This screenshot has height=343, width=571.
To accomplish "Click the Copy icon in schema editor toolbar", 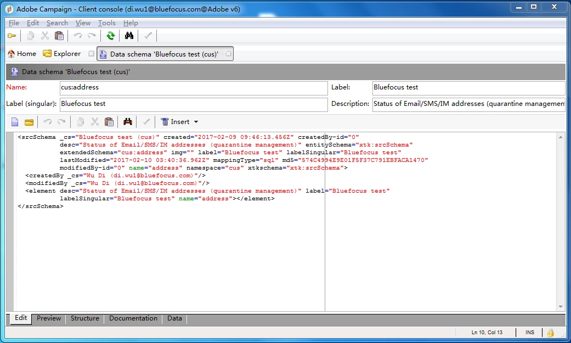I will [x=81, y=122].
